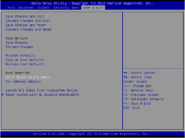This screenshot has height=138, width=185.
Task: Launch EFI Shell from filesystem device
Action: point(41,90)
